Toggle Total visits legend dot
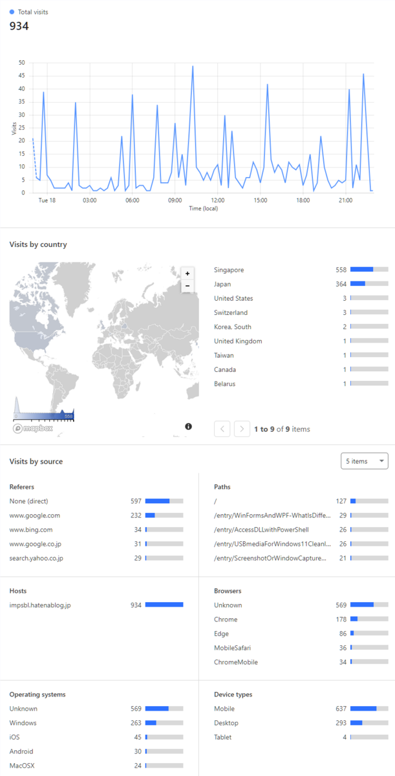 12,12
